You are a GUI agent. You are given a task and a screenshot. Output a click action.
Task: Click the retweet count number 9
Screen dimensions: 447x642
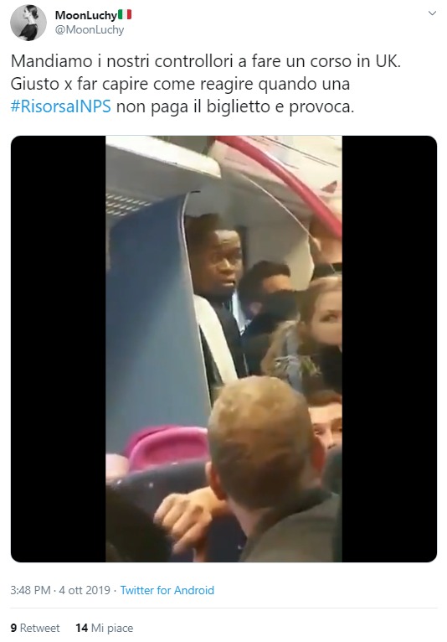click(13, 628)
